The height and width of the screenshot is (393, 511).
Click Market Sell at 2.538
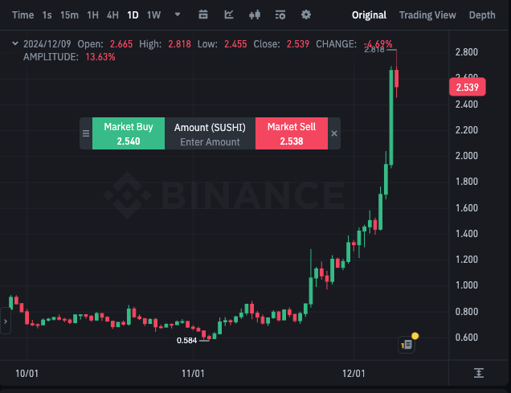pyautogui.click(x=292, y=133)
